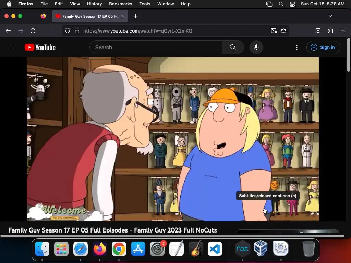Image resolution: width=351 pixels, height=263 pixels.
Task: Open Visual Studio Code from the Dock
Action: [x=215, y=249]
